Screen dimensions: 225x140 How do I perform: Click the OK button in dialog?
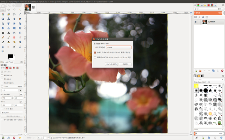point(125,64)
